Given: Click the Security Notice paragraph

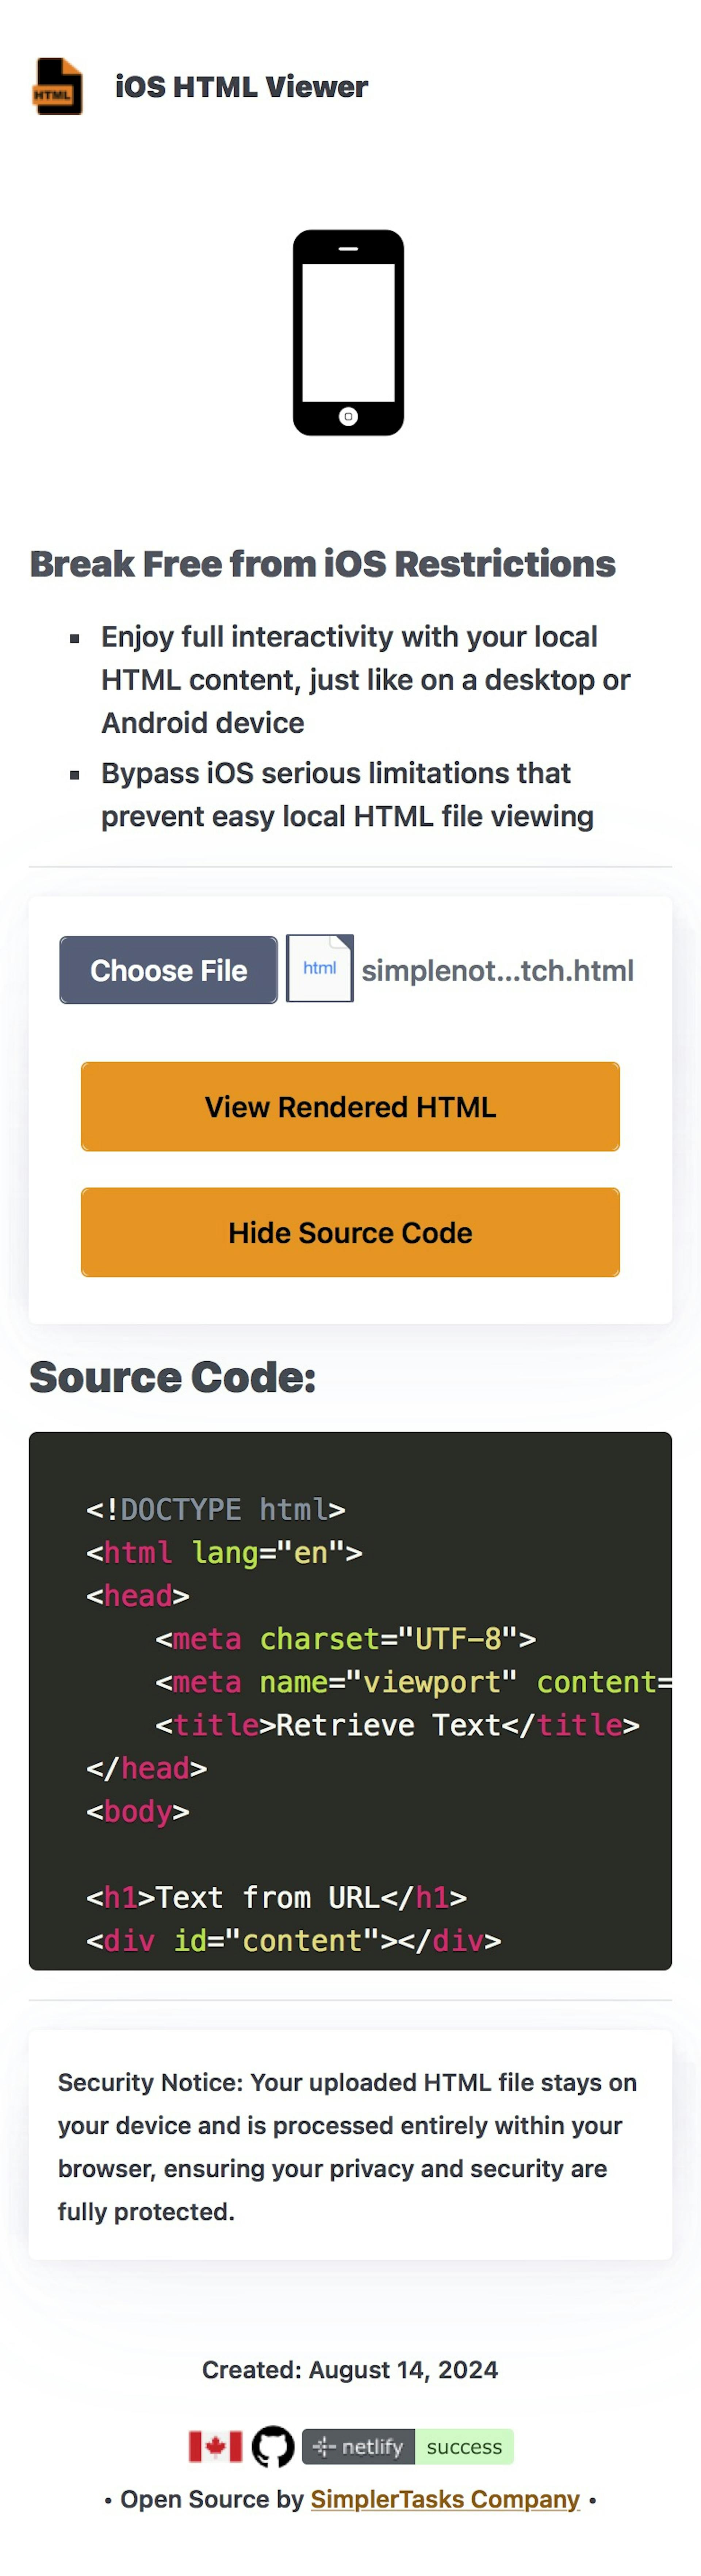Looking at the screenshot, I should tap(347, 2146).
